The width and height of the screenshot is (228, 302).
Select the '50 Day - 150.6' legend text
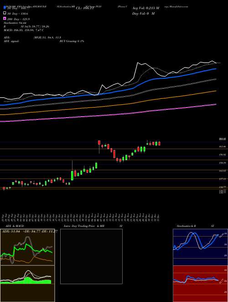(x=18, y=14)
